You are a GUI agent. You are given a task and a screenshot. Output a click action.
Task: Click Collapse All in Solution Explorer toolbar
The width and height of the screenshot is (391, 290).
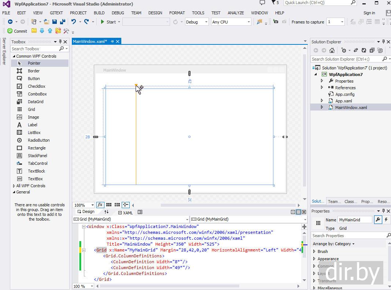(x=372, y=50)
